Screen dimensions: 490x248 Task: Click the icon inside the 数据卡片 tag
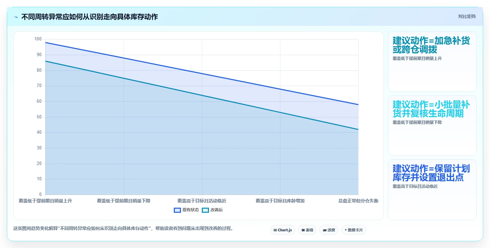point(346,230)
